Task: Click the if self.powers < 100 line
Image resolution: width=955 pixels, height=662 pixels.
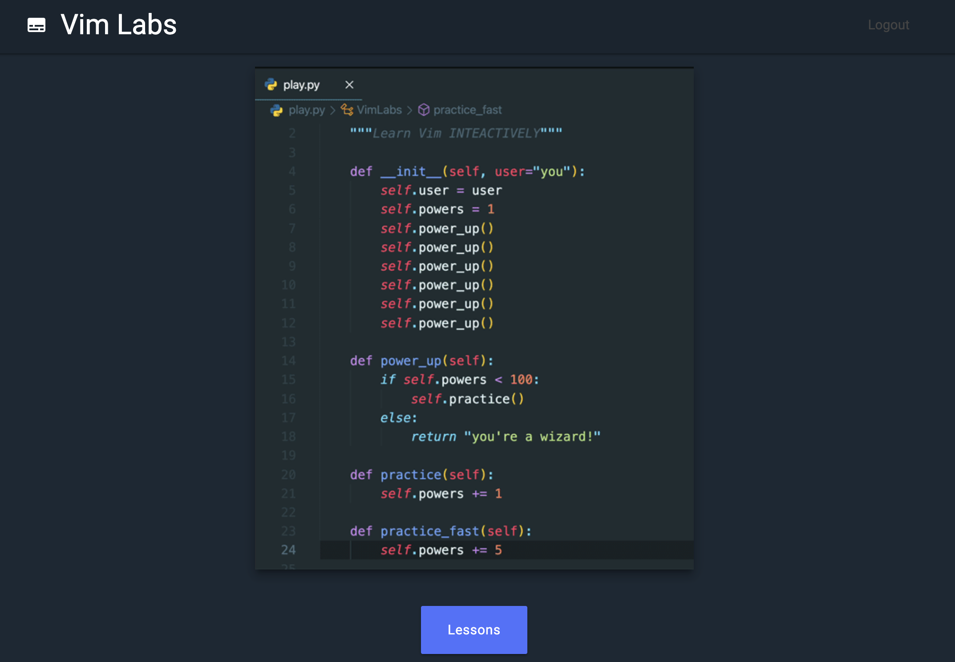Action: pos(460,379)
